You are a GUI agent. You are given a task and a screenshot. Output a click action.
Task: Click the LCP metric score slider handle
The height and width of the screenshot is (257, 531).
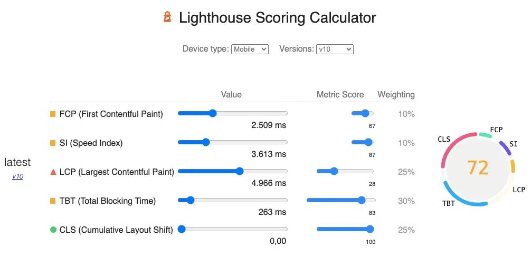[334, 171]
